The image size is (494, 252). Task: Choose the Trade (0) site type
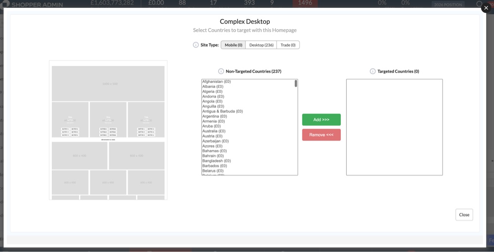[x=288, y=45]
